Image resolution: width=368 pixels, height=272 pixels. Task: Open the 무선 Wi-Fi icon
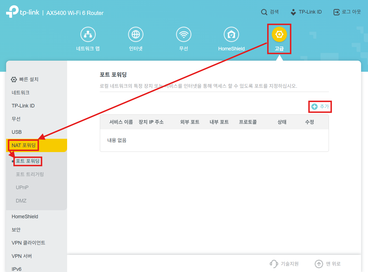point(184,35)
